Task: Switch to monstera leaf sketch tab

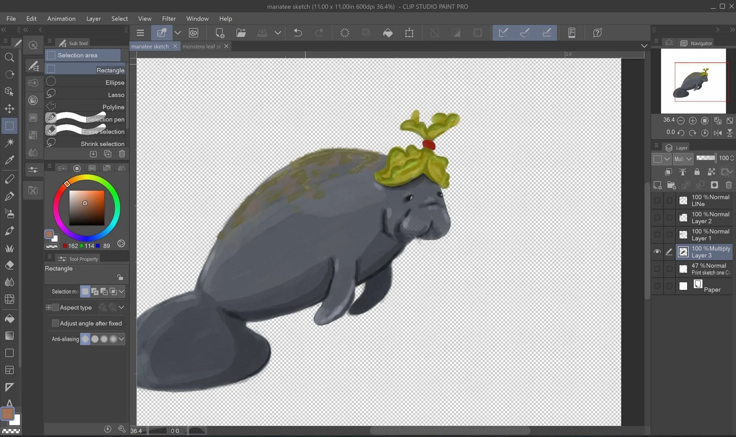Action: coord(201,46)
